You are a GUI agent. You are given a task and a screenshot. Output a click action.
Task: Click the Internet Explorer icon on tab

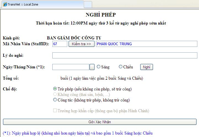coord(5,4)
